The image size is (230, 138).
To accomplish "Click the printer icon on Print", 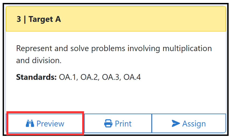I will [108, 123].
